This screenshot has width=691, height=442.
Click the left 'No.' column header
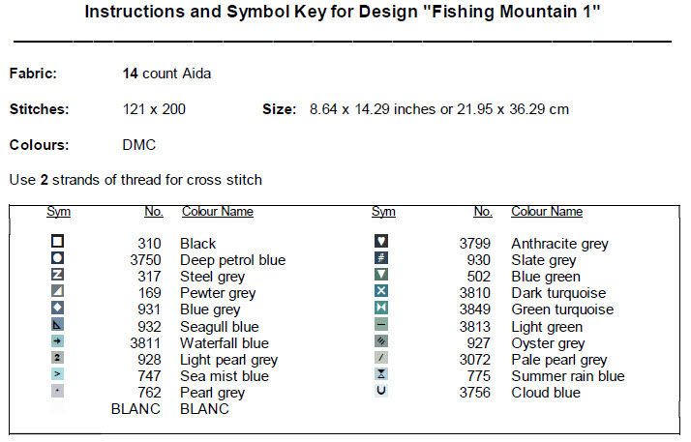153,212
